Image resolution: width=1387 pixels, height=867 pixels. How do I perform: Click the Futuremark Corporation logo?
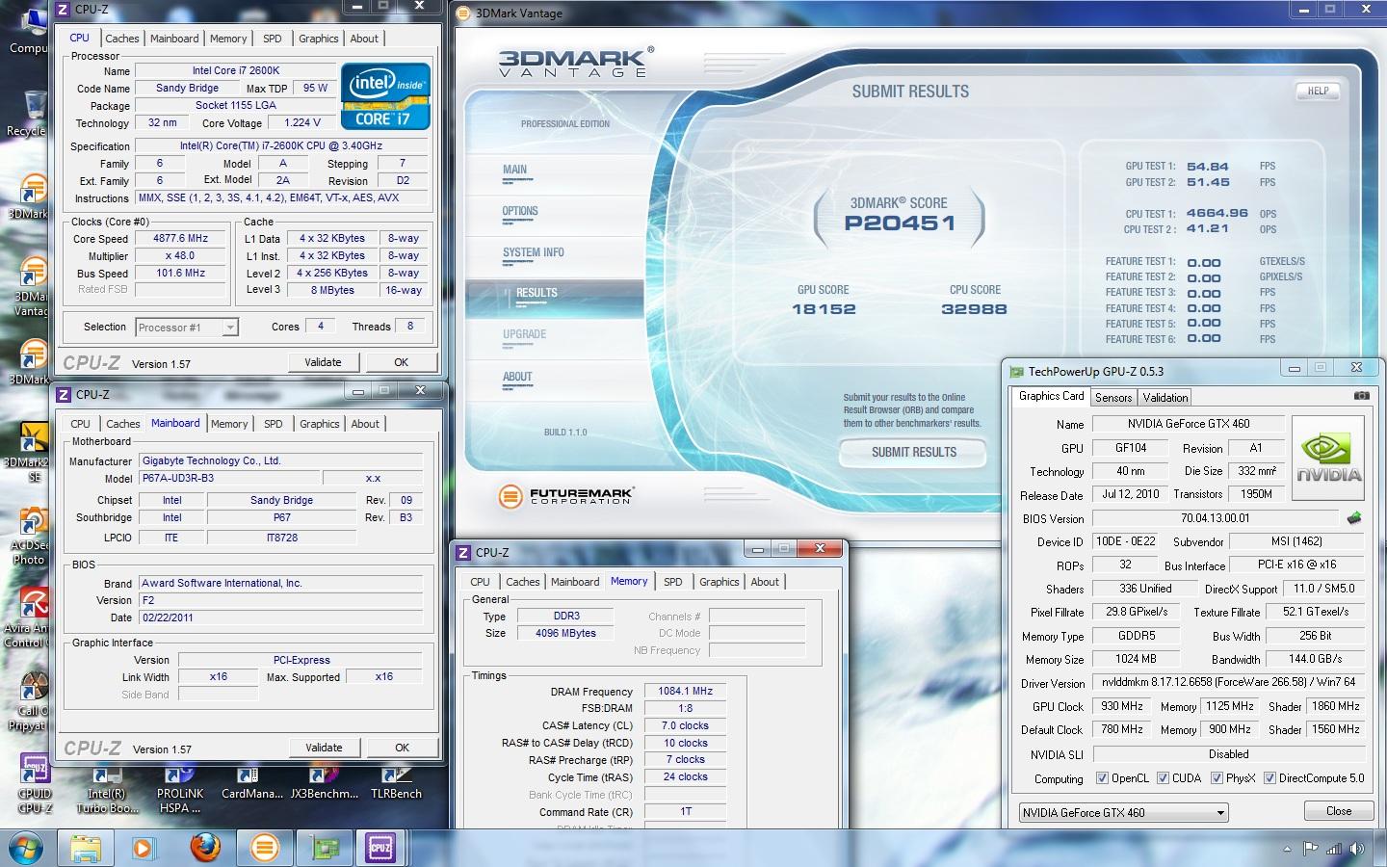(x=564, y=496)
